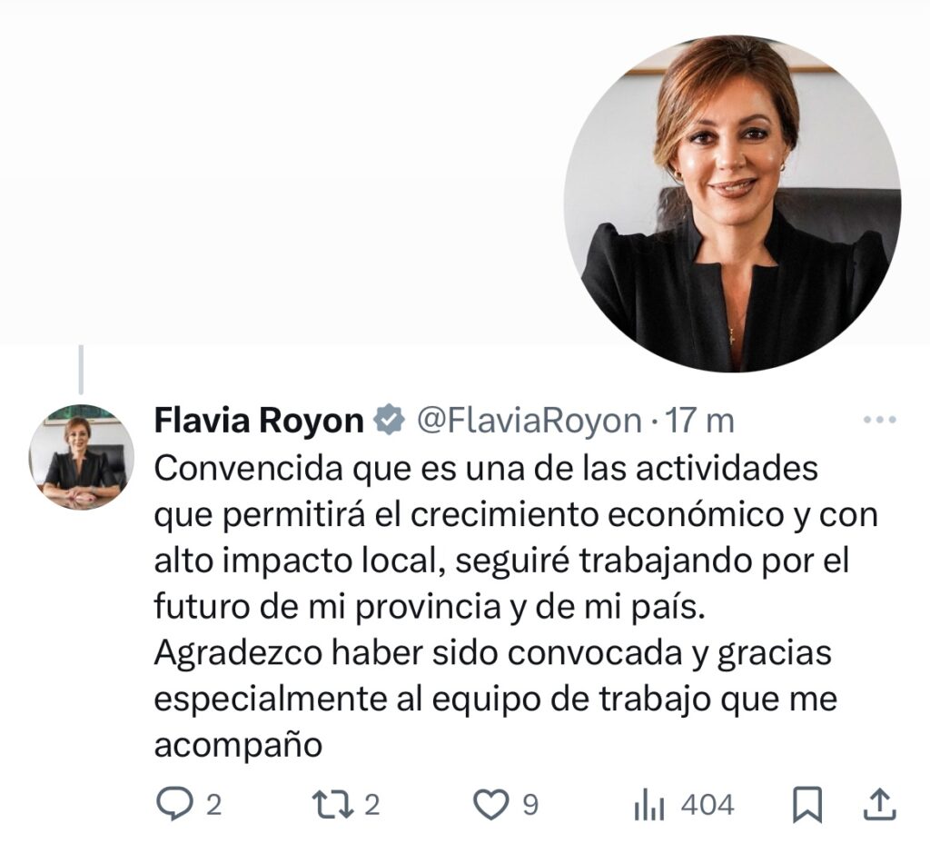Click the share upload icon
This screenshot has width=930, height=844.
(x=879, y=804)
